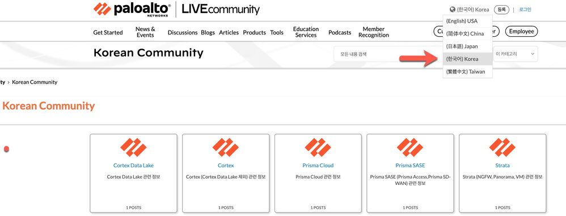The image size is (566, 216).
Task: Open the Cortex Data Lake link
Action: (133, 166)
